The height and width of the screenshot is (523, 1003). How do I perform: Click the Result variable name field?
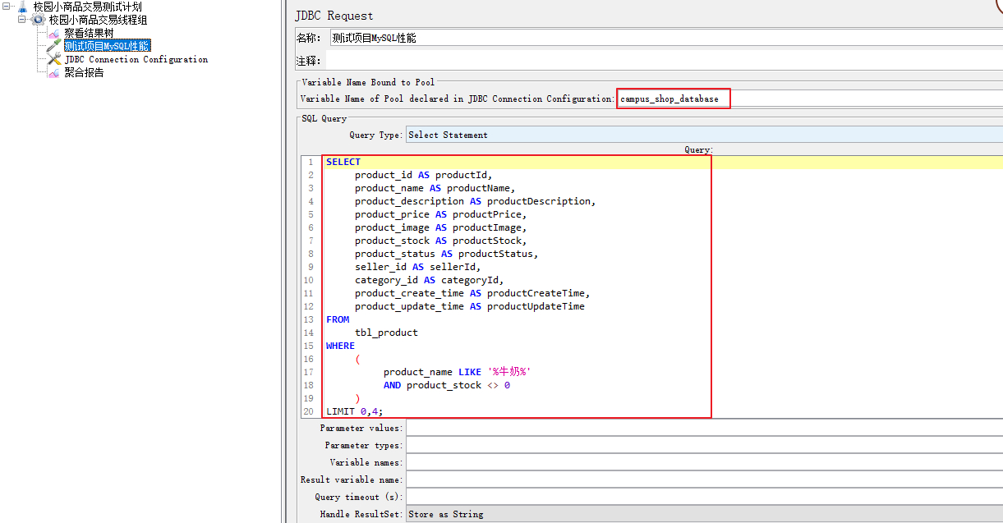(x=704, y=479)
